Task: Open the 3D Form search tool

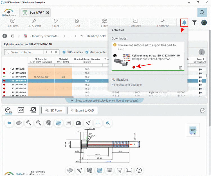Action: click(x=13, y=23)
